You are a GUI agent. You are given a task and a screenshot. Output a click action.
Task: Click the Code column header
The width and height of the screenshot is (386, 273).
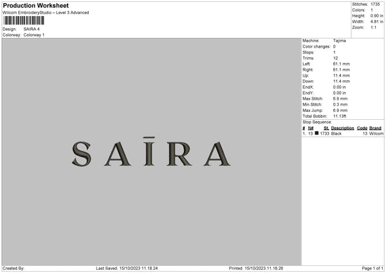362,128
